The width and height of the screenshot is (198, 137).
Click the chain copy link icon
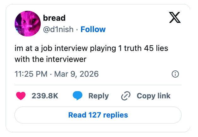(x=126, y=96)
